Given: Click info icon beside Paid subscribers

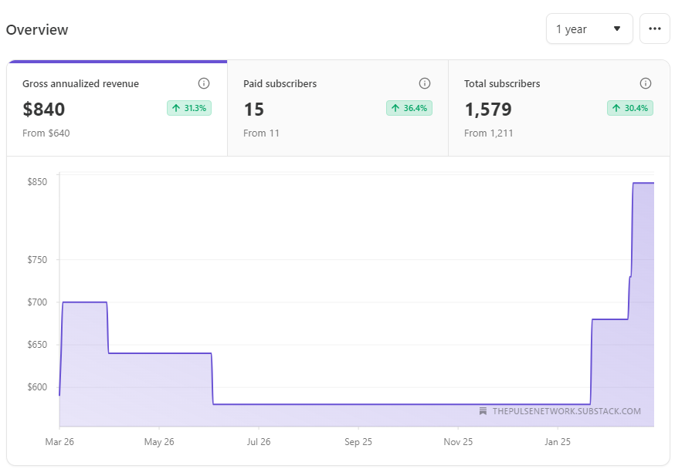Looking at the screenshot, I should click(425, 83).
